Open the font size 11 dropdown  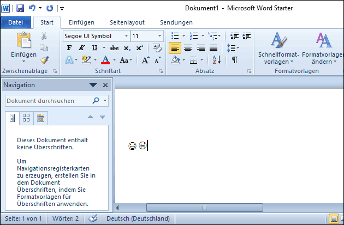(159, 36)
